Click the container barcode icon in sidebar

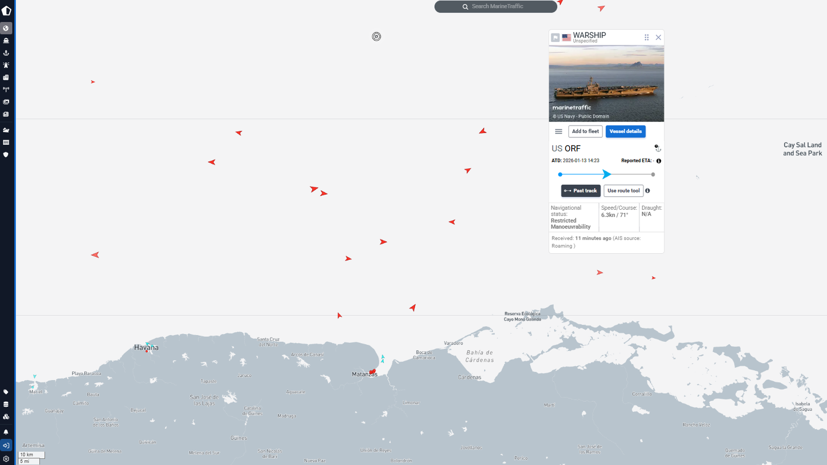(x=6, y=142)
